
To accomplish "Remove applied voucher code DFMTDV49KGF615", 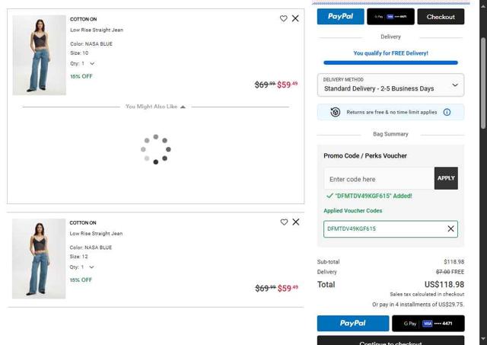I will [x=450, y=228].
